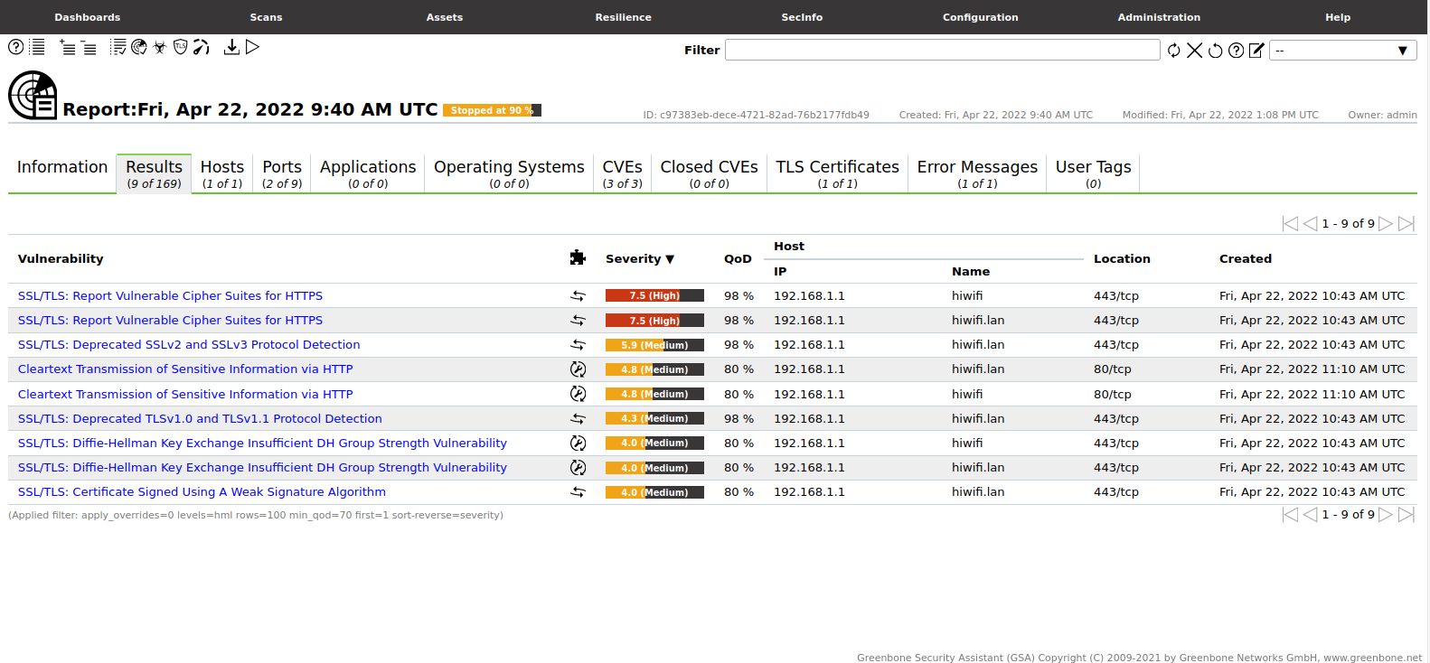Reset filter to default with the circular arrow icon

click(1216, 51)
